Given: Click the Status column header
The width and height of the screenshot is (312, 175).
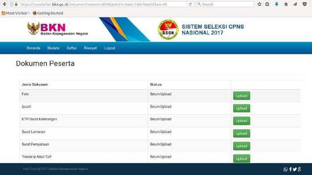Looking at the screenshot, I should pos(156,85).
